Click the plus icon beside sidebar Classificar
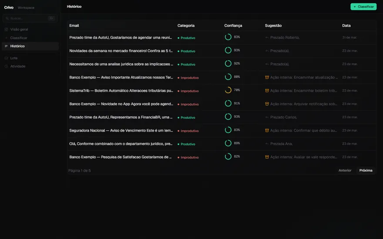 pyautogui.click(x=7, y=38)
